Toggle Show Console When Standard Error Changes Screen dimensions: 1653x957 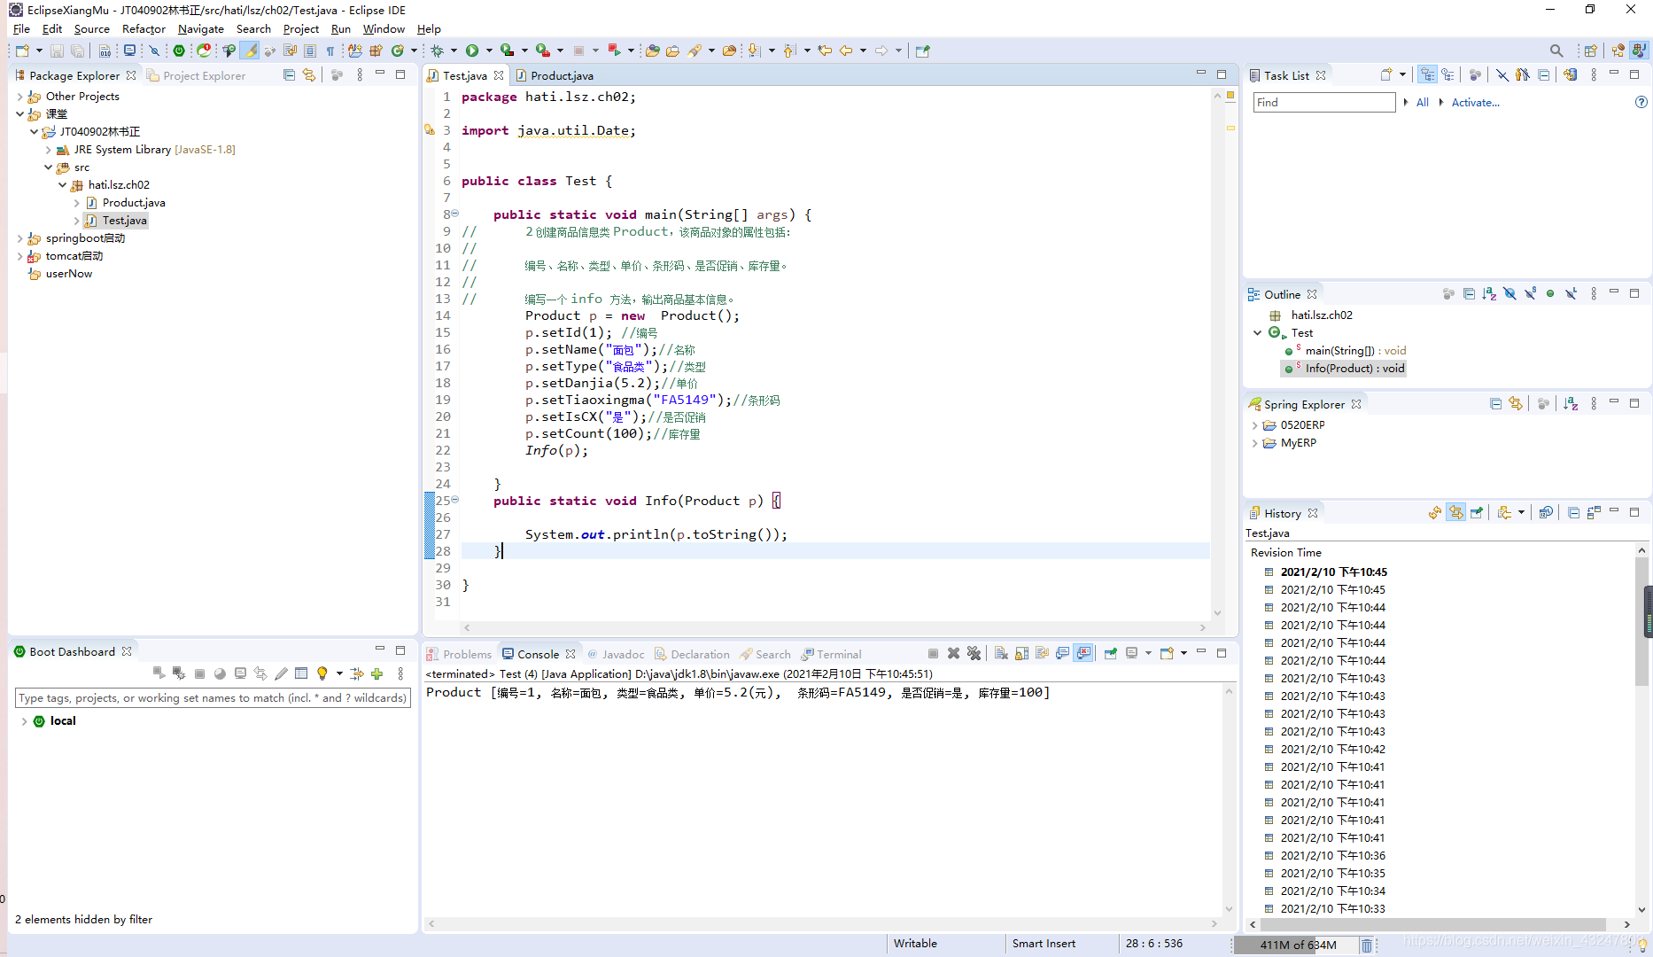coord(1083,653)
